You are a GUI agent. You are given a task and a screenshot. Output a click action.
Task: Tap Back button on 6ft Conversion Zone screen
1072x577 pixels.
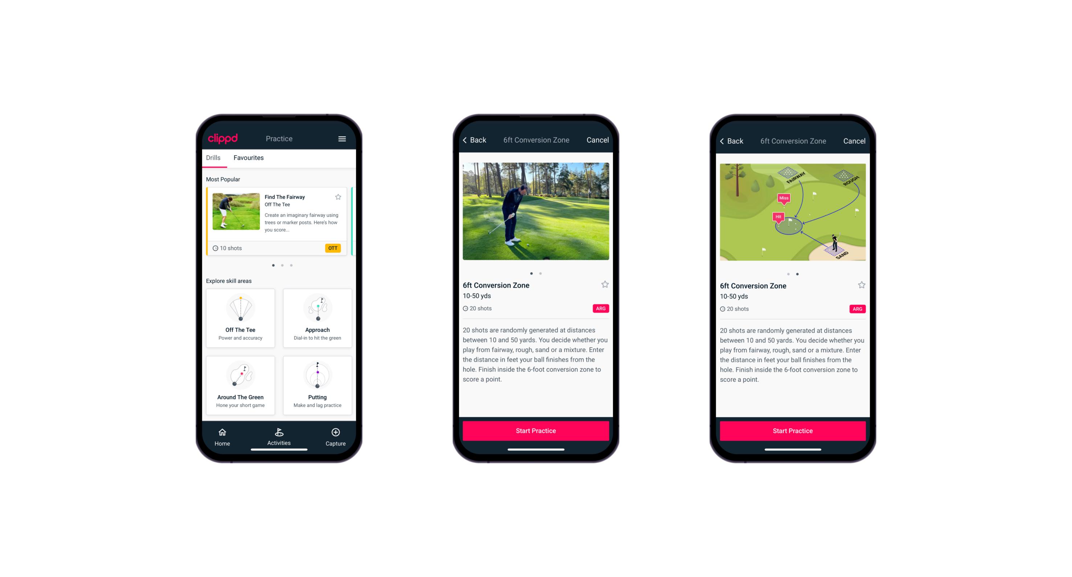point(477,140)
